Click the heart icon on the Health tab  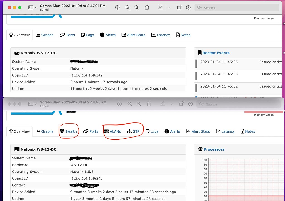(x=63, y=131)
